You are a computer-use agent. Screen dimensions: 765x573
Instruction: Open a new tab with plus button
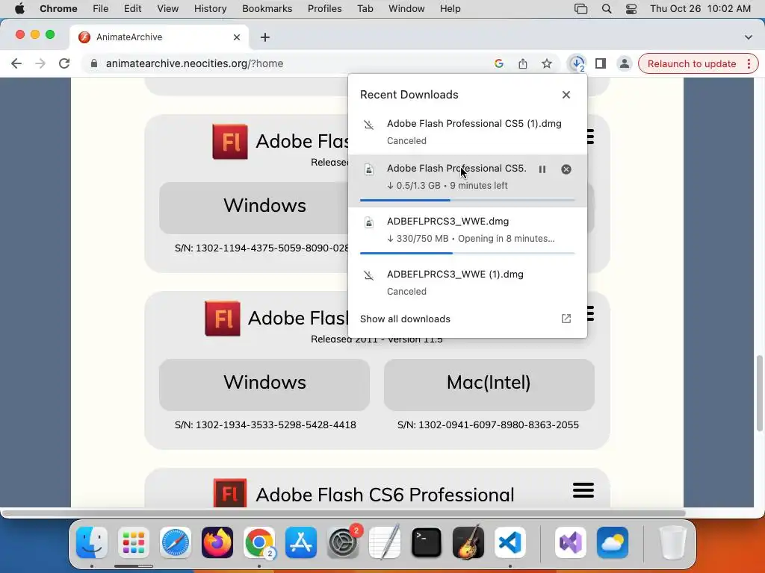265,37
